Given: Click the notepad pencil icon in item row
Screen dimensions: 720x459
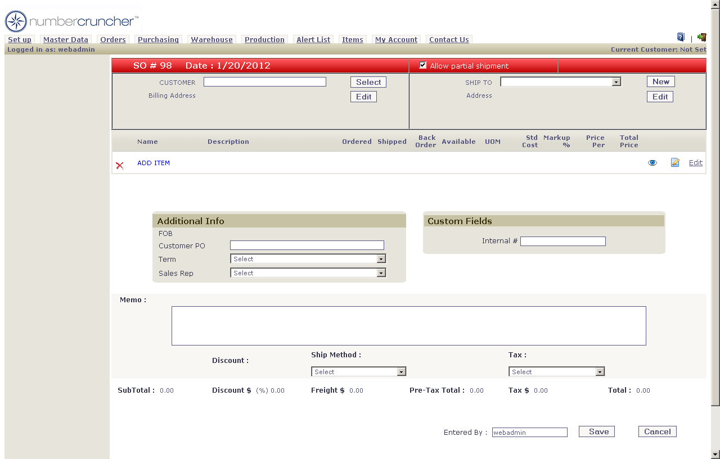Looking at the screenshot, I should click(675, 163).
